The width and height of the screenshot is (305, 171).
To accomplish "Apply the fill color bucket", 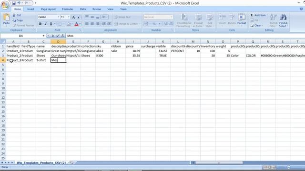I will click(69, 24).
